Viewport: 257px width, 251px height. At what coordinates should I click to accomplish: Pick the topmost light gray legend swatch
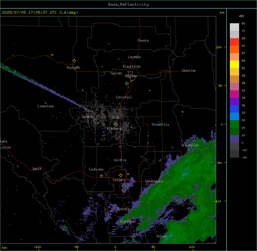[x=234, y=27]
